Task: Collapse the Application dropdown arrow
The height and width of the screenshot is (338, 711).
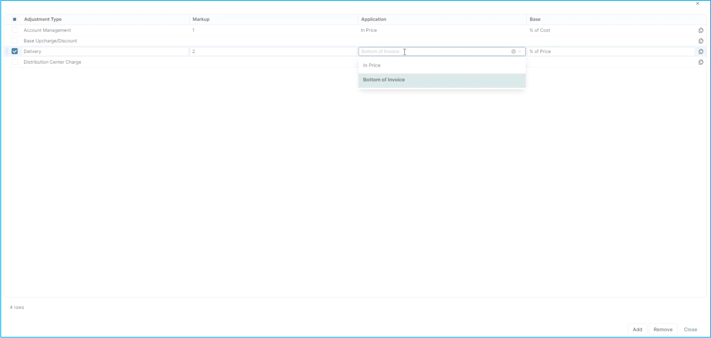Action: (520, 52)
